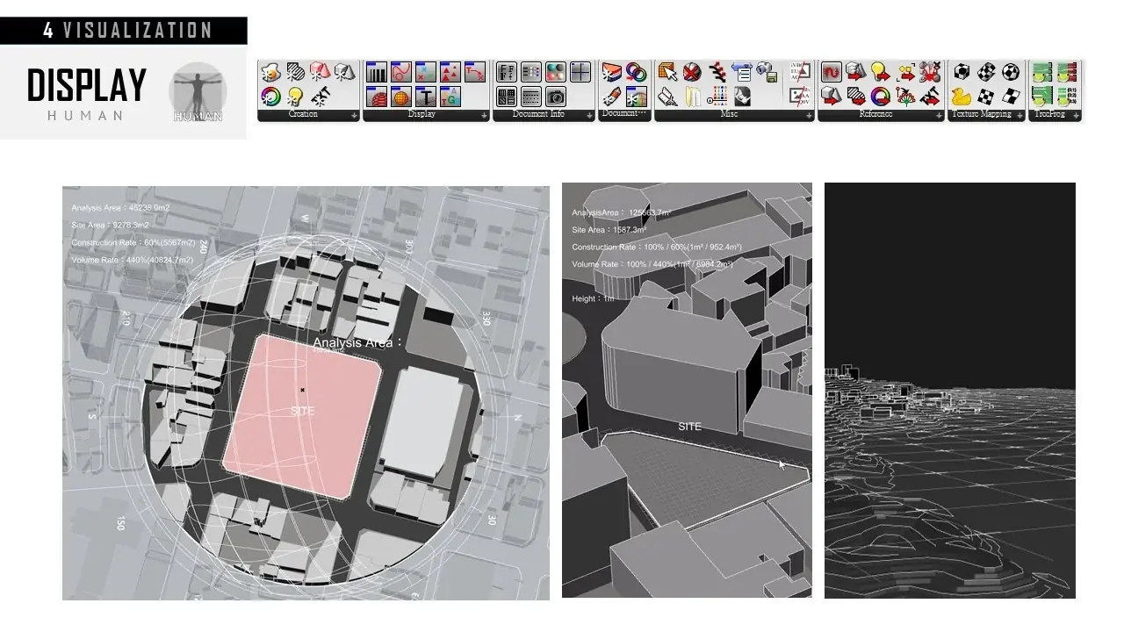Click the folder icon in Misc group
Viewport: 1124px width, 632px height.
point(693,97)
